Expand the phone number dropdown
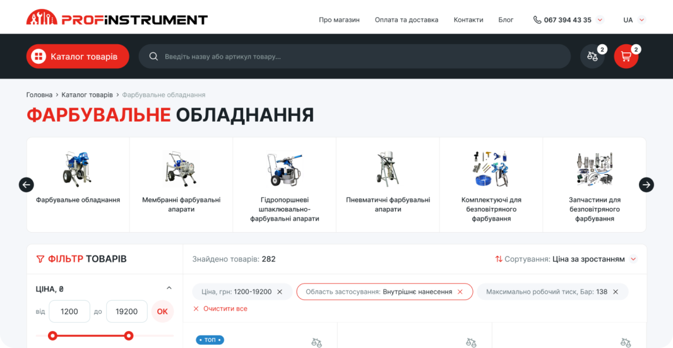Image resolution: width=673 pixels, height=348 pixels. [x=600, y=20]
